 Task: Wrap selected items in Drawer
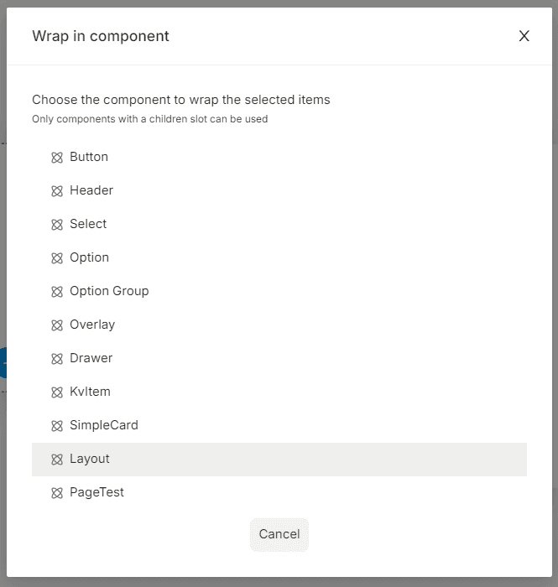tap(279, 359)
